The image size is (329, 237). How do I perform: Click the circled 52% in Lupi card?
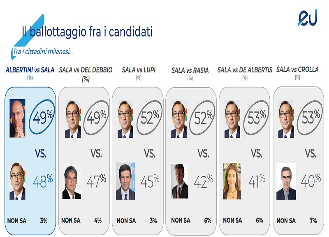(150, 118)
